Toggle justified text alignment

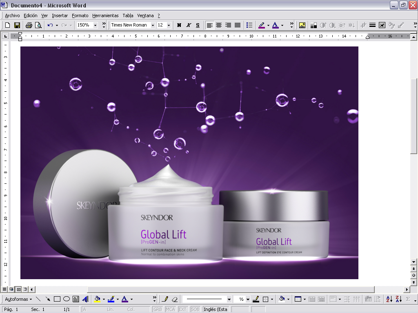[238, 25]
